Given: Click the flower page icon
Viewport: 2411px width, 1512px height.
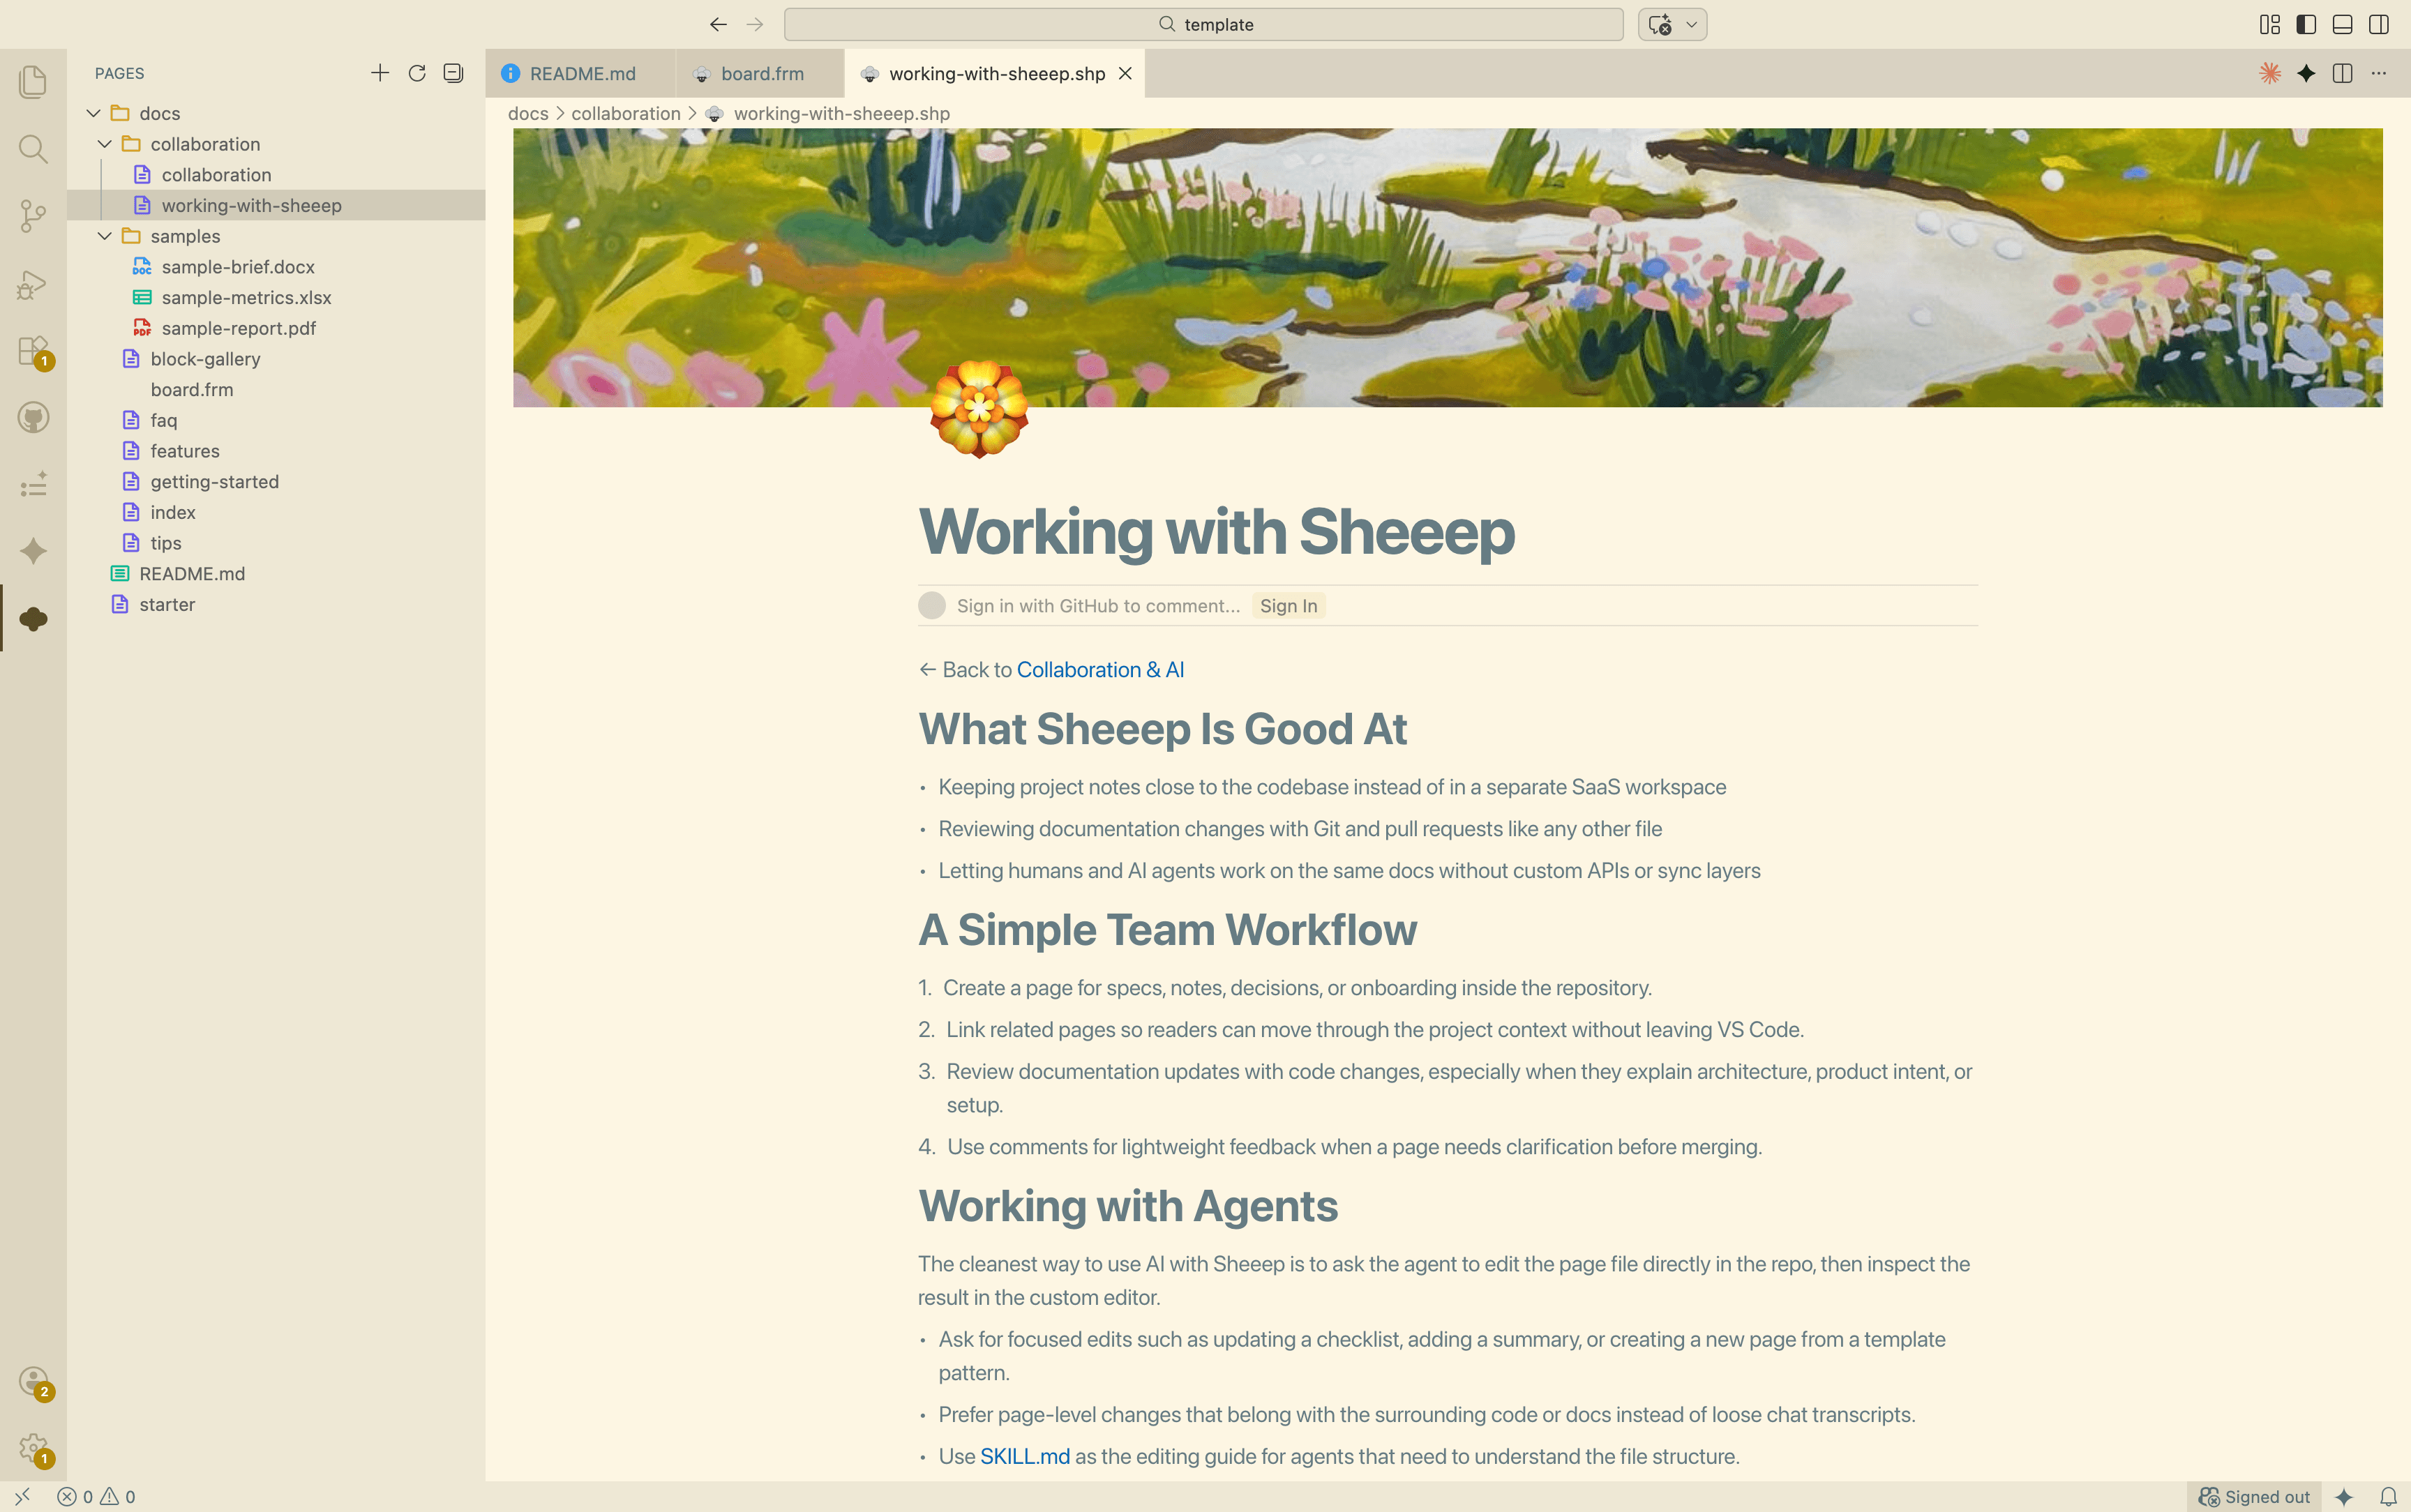Looking at the screenshot, I should pos(979,409).
